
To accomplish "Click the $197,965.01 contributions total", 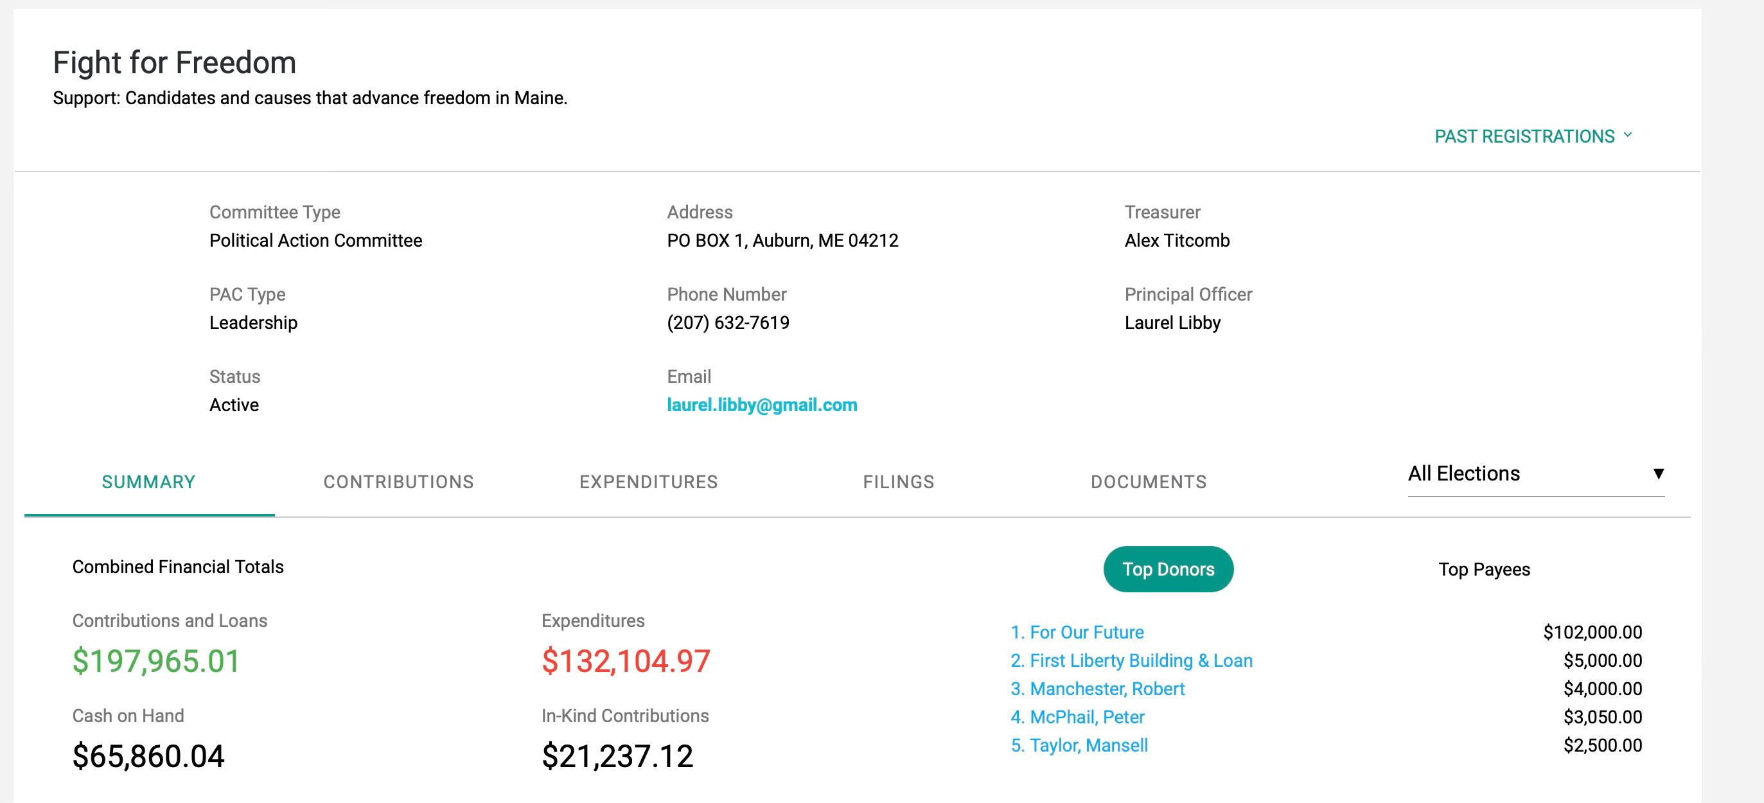I will pyautogui.click(x=156, y=660).
